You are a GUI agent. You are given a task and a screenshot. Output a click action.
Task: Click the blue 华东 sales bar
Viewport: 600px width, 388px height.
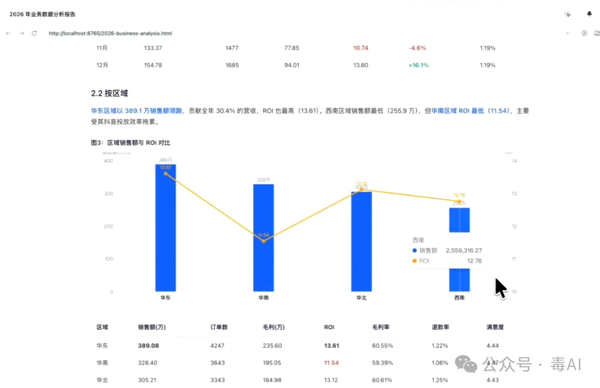click(x=166, y=228)
